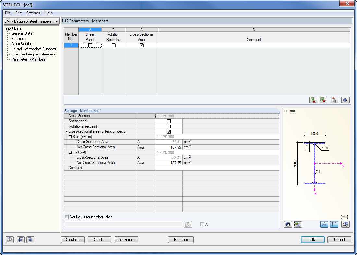Select General Data in the tree
357x255 pixels.
(22, 33)
